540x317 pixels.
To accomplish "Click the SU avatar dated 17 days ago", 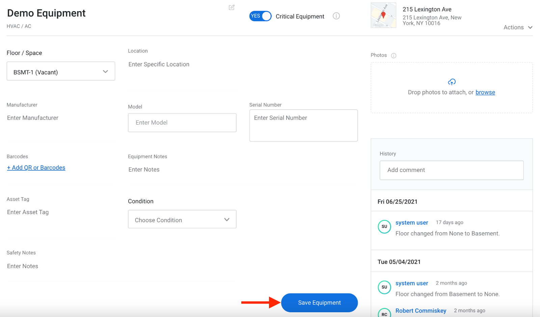I will (384, 227).
